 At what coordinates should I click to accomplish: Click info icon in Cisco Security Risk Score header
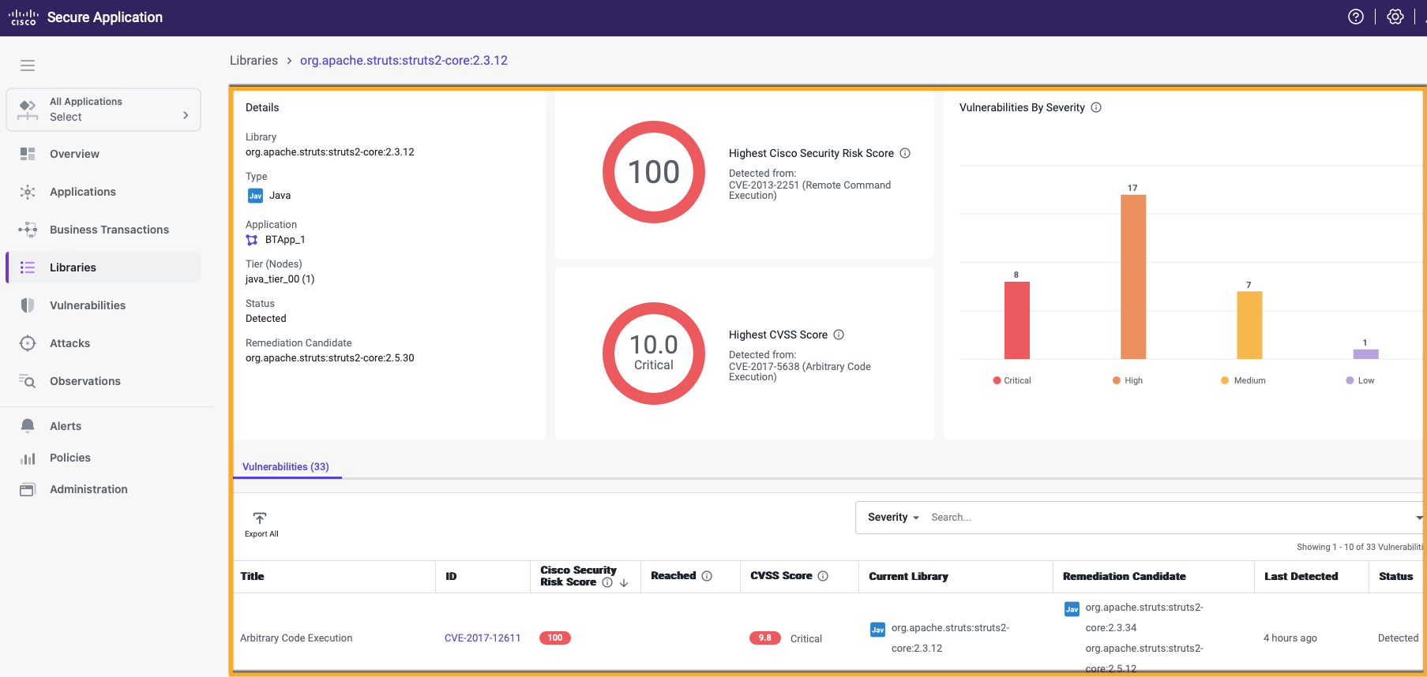pyautogui.click(x=607, y=582)
